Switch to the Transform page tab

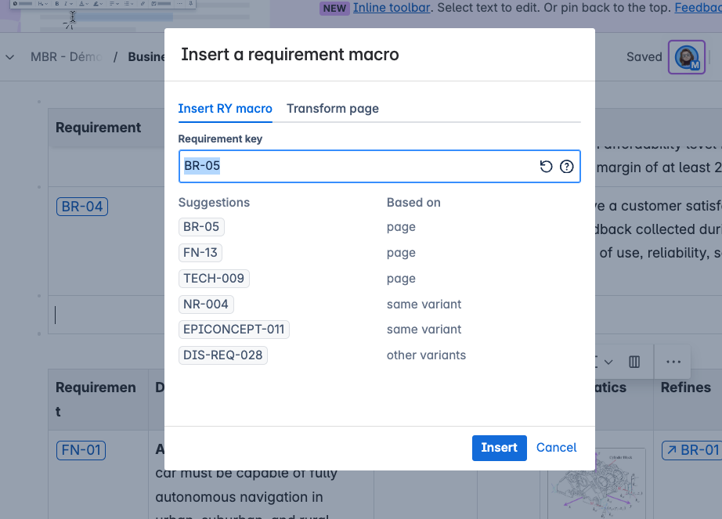333,109
